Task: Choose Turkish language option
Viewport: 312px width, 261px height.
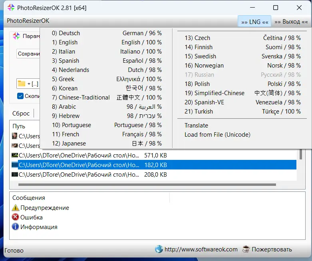Action: (x=242, y=111)
